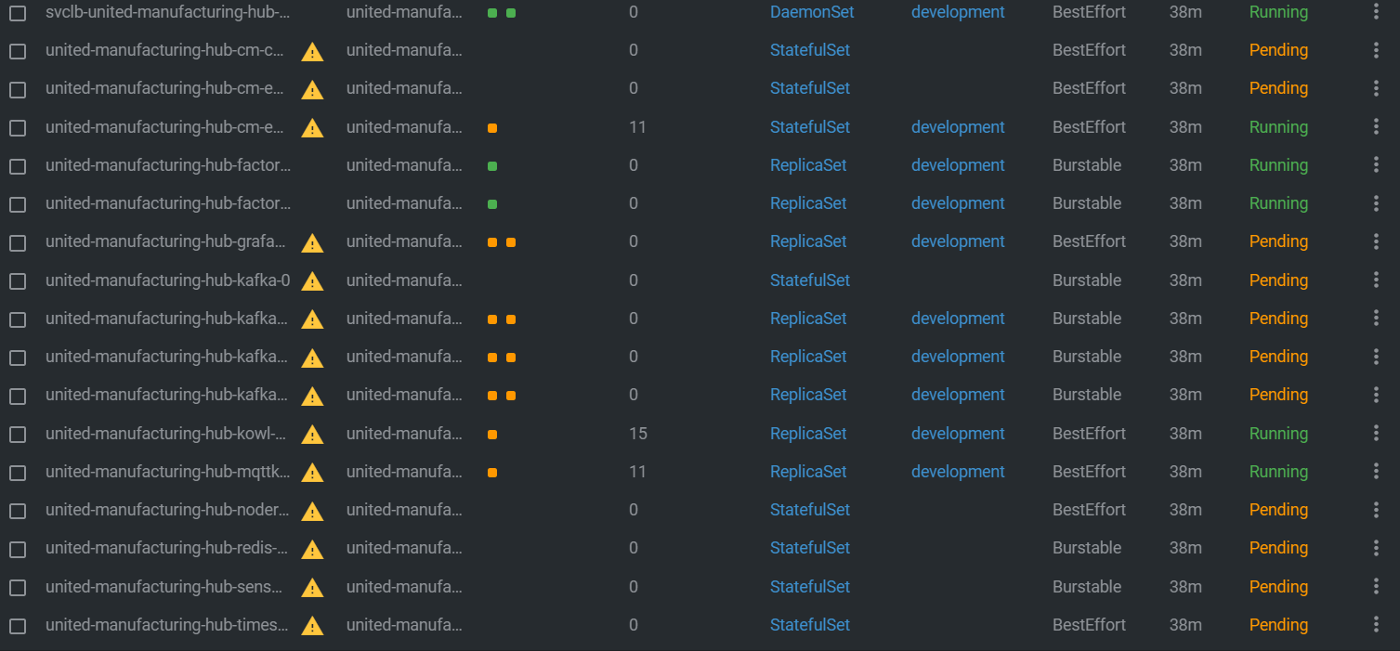Open actions menu for the hub-times pod row

(1376, 625)
